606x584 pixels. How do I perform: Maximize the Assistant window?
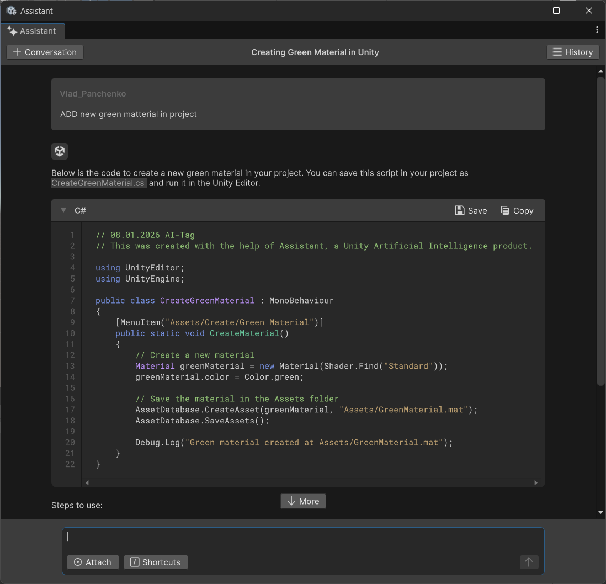tap(556, 10)
